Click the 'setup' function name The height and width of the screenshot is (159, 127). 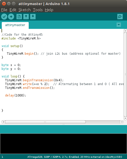(15, 46)
